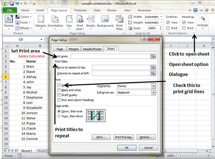
Task: Open the Margins options
Action: click(x=41, y=22)
